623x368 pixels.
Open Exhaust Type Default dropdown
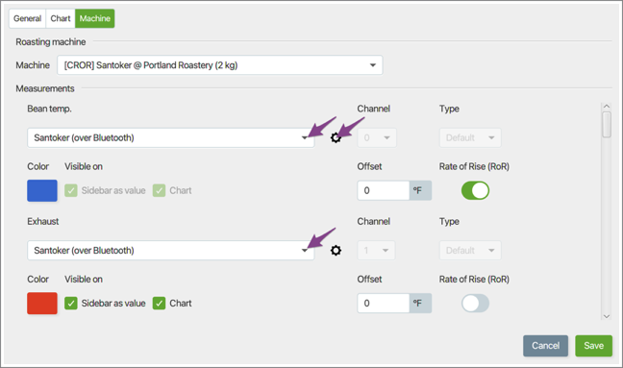[470, 251]
